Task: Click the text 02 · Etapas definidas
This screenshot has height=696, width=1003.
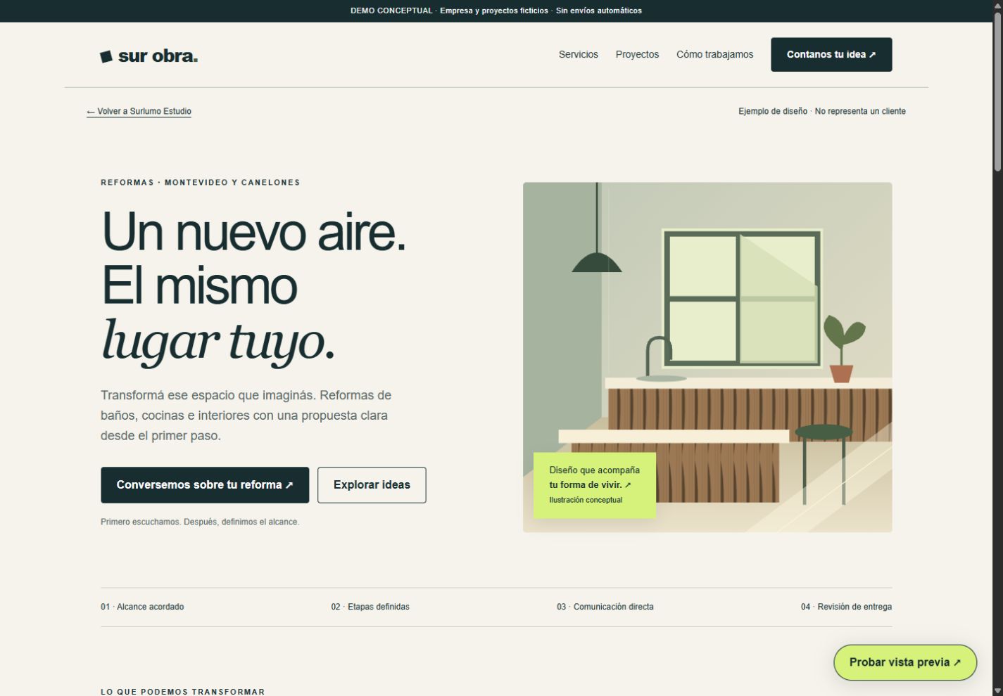Action: pyautogui.click(x=370, y=607)
